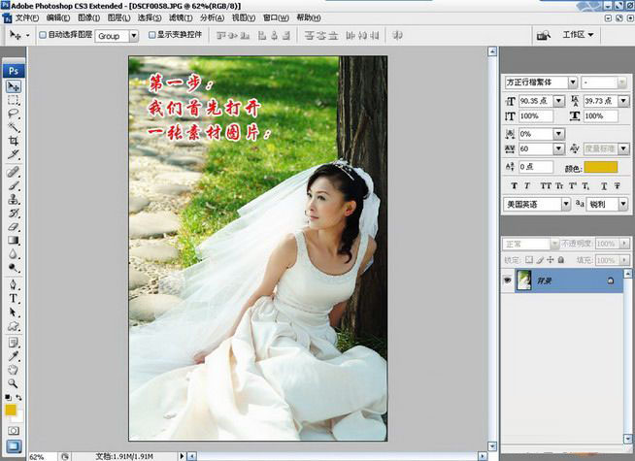Select the Hand tool
The height and width of the screenshot is (461, 635).
click(14, 369)
